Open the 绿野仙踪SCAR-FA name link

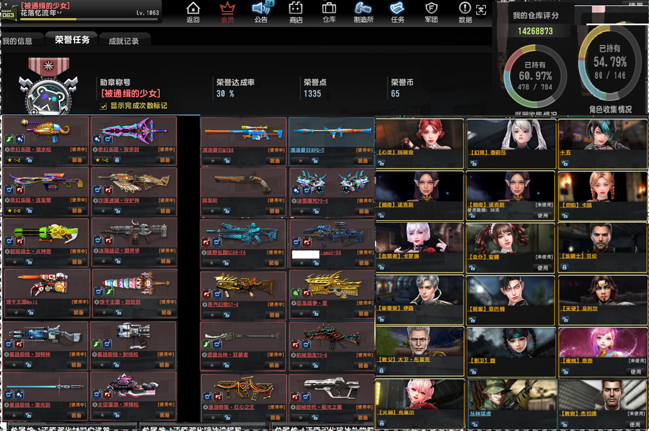[226, 252]
